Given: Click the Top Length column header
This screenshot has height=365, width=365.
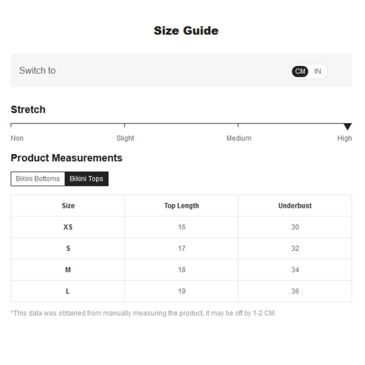Looking at the screenshot, I should tap(182, 206).
